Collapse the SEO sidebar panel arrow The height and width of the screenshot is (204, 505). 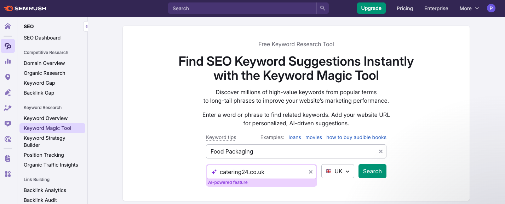[x=86, y=26]
